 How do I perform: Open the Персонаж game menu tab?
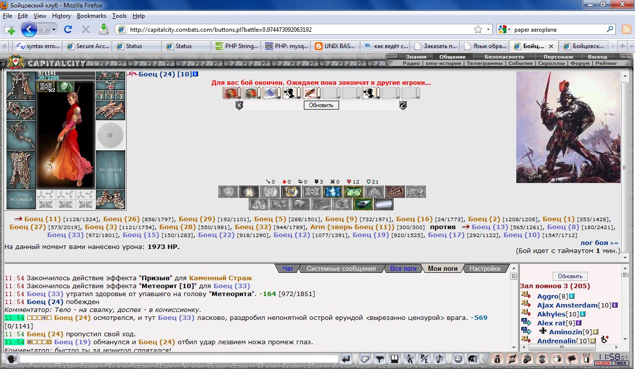(x=558, y=57)
